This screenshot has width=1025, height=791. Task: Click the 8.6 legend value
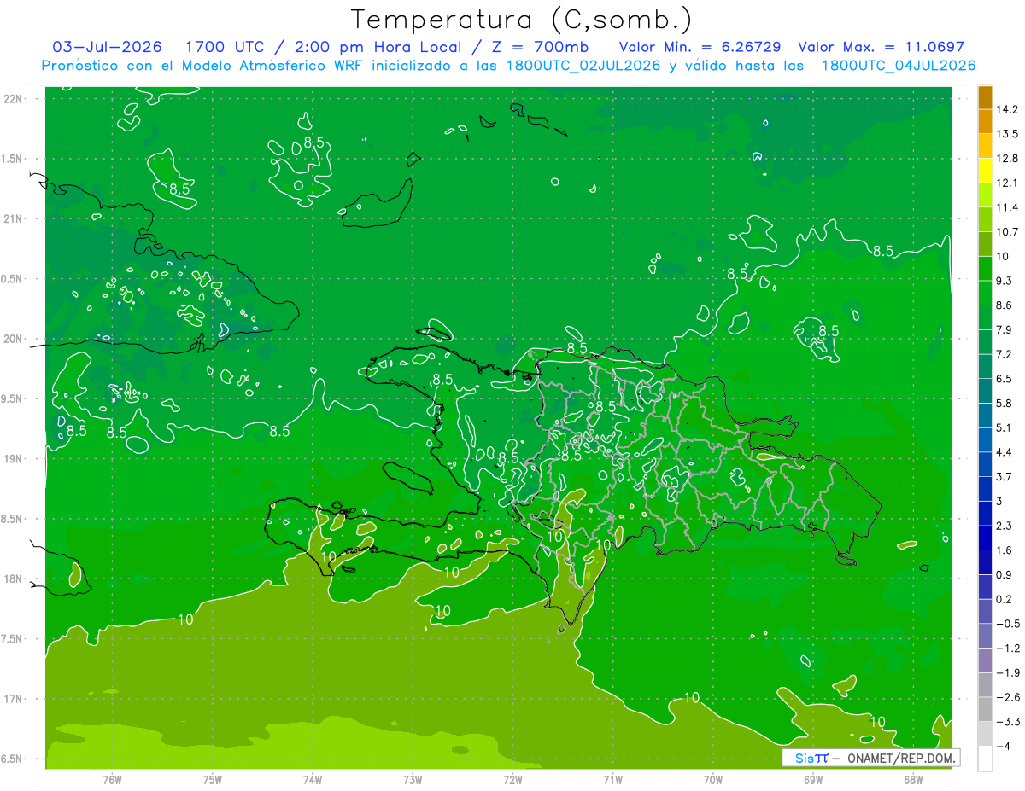click(x=1004, y=305)
